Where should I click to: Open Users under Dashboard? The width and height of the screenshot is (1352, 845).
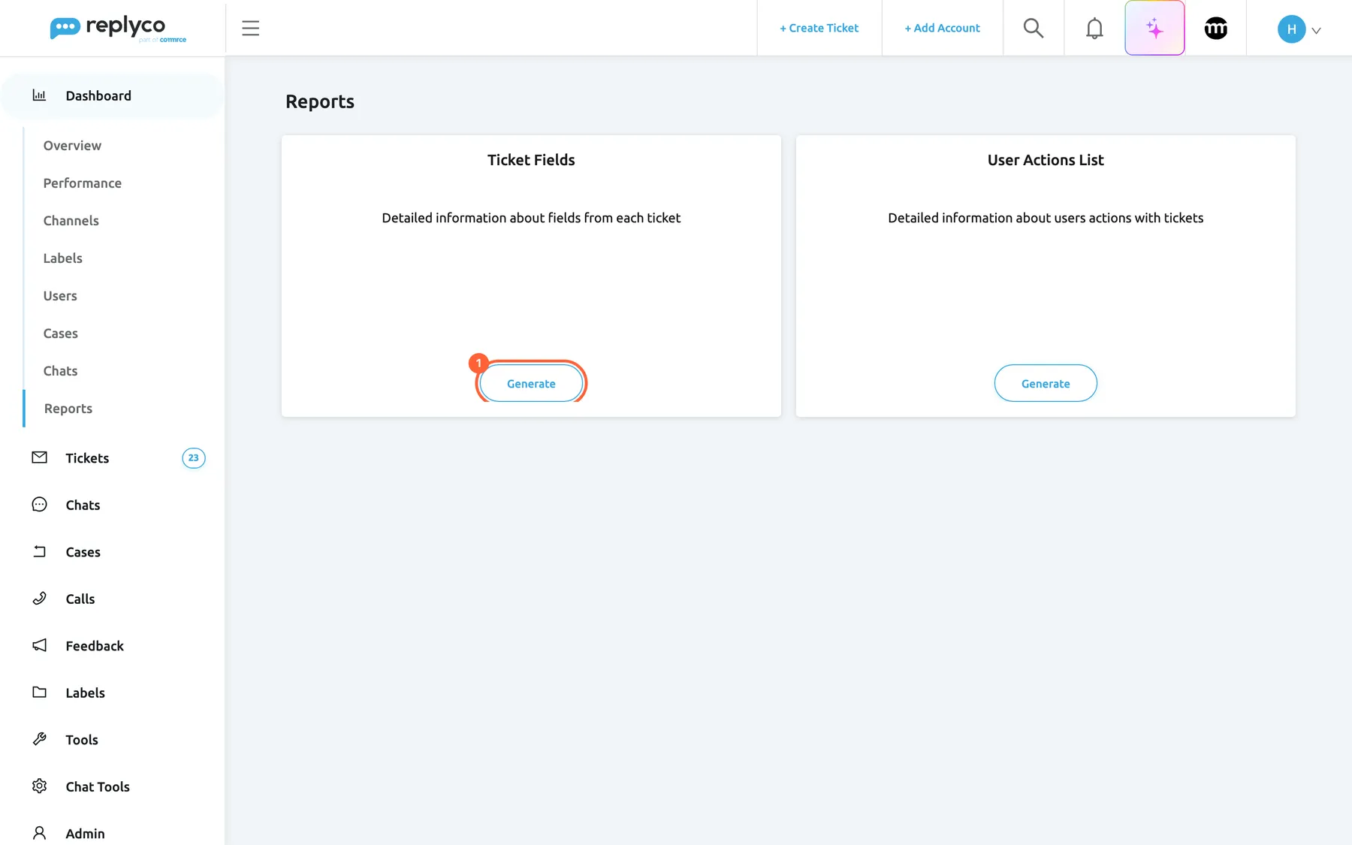click(x=60, y=296)
